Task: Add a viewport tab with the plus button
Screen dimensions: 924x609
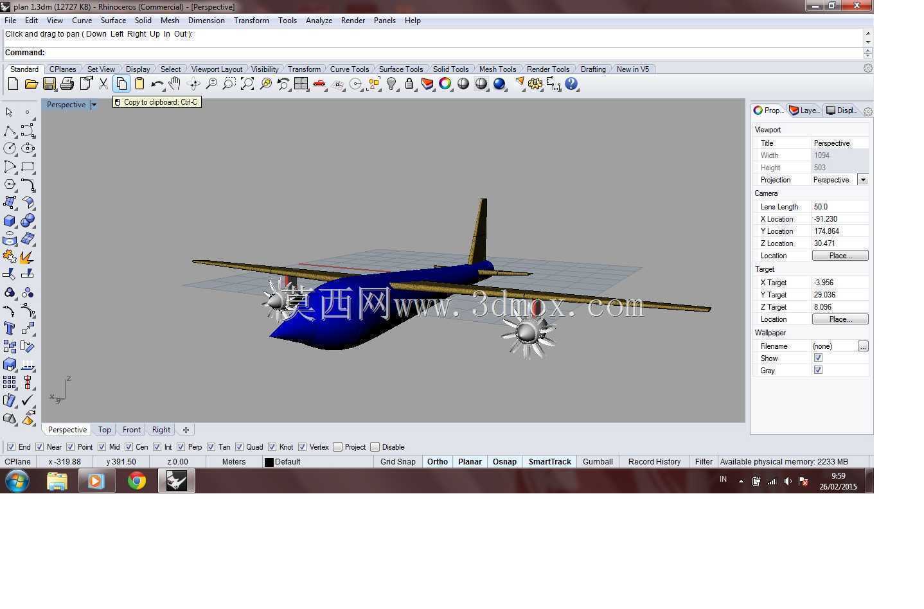Action: (x=186, y=430)
